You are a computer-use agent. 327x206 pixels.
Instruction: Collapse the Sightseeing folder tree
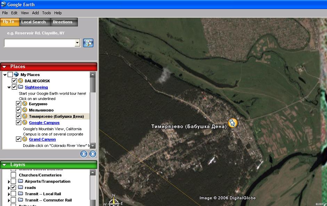[9, 87]
